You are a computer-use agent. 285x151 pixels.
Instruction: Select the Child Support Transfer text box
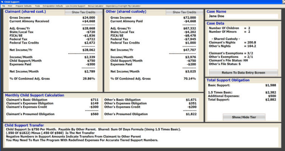coord(142,135)
